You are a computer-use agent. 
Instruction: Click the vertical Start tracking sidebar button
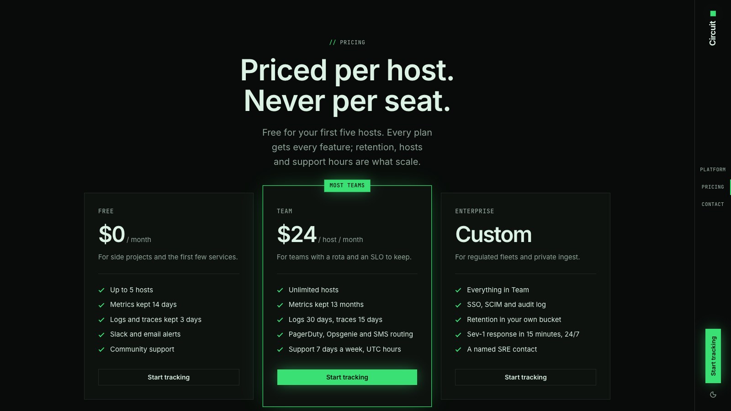(x=713, y=356)
